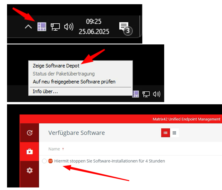Switch to list view in Verfügbare Software
This screenshot has width=222, height=190.
click(166, 133)
